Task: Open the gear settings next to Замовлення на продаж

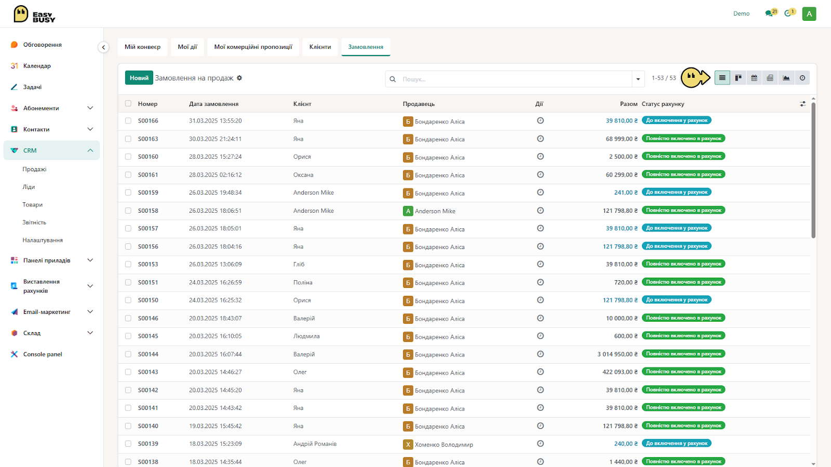Action: click(x=239, y=78)
